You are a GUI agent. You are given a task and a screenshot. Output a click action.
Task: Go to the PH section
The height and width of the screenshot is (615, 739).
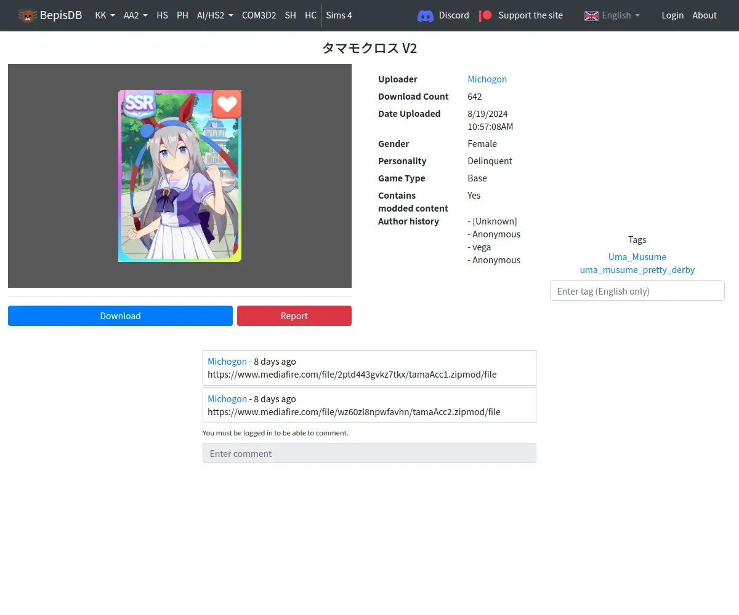(x=182, y=15)
